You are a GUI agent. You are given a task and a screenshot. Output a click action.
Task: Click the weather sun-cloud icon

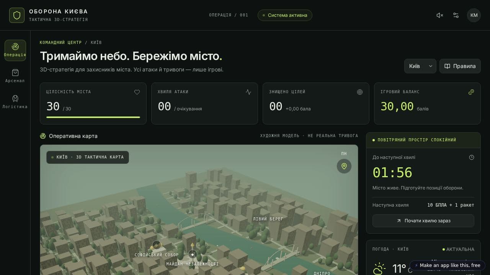pyautogui.click(x=379, y=269)
